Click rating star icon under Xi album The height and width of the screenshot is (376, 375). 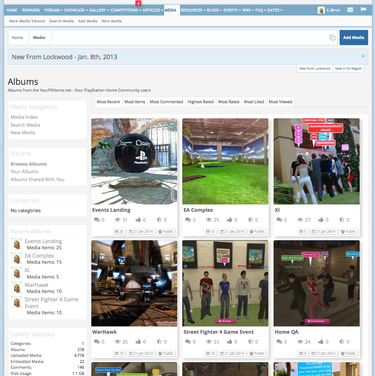(342, 219)
